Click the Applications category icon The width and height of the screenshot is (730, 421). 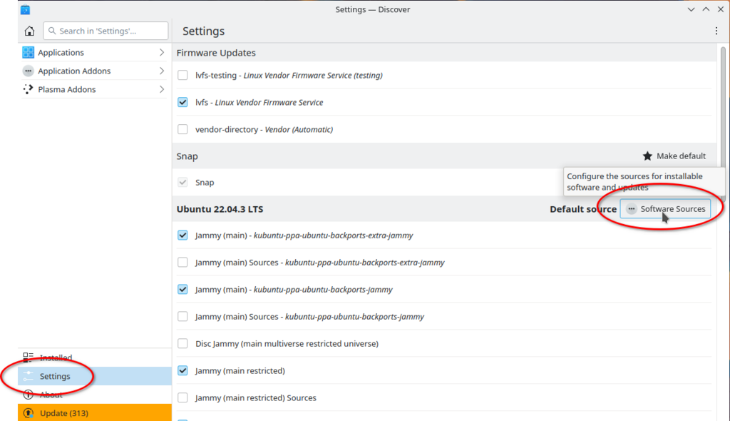(29, 52)
